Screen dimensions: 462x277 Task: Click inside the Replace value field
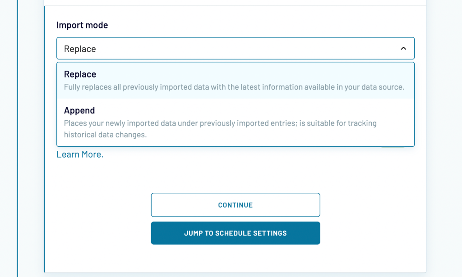(135, 48)
